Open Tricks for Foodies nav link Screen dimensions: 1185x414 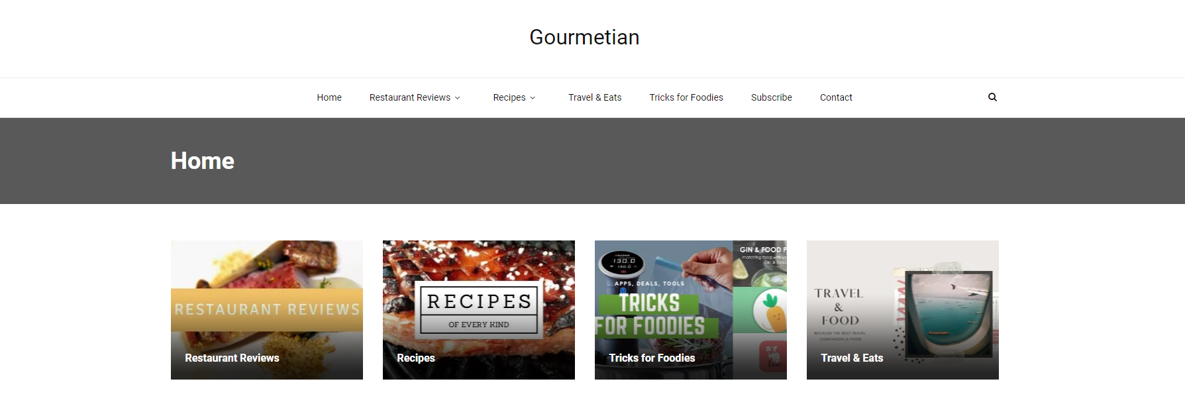[686, 97]
